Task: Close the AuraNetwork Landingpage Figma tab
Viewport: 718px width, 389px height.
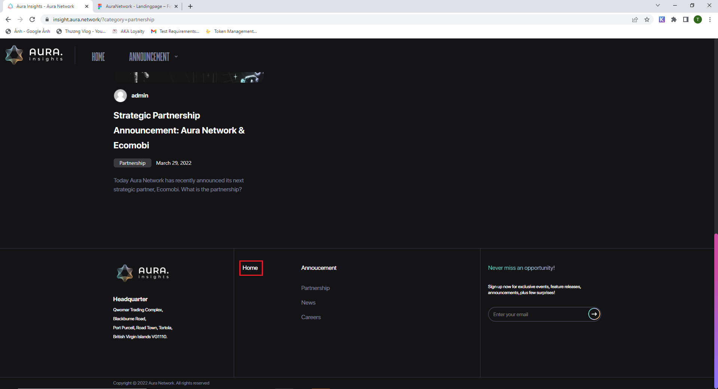Action: click(176, 6)
